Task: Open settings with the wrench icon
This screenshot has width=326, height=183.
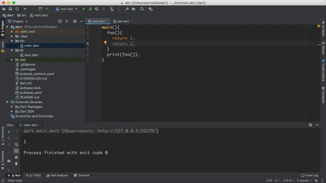Action: tap(127, 9)
